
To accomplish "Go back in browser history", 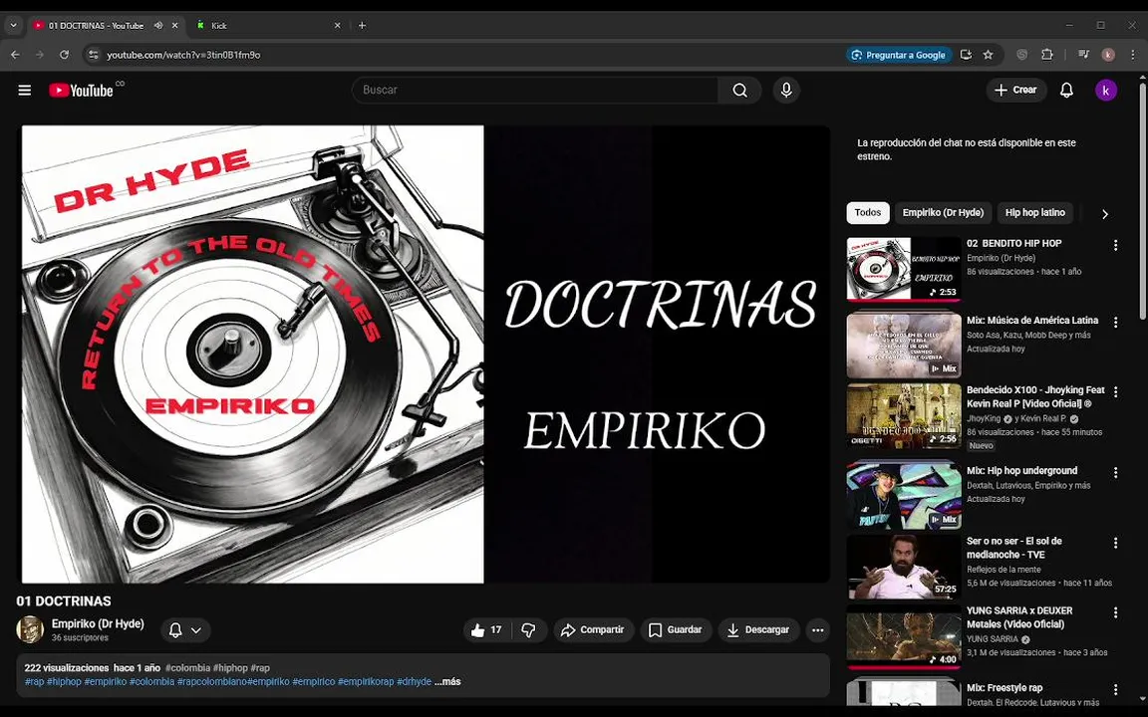I will point(15,55).
